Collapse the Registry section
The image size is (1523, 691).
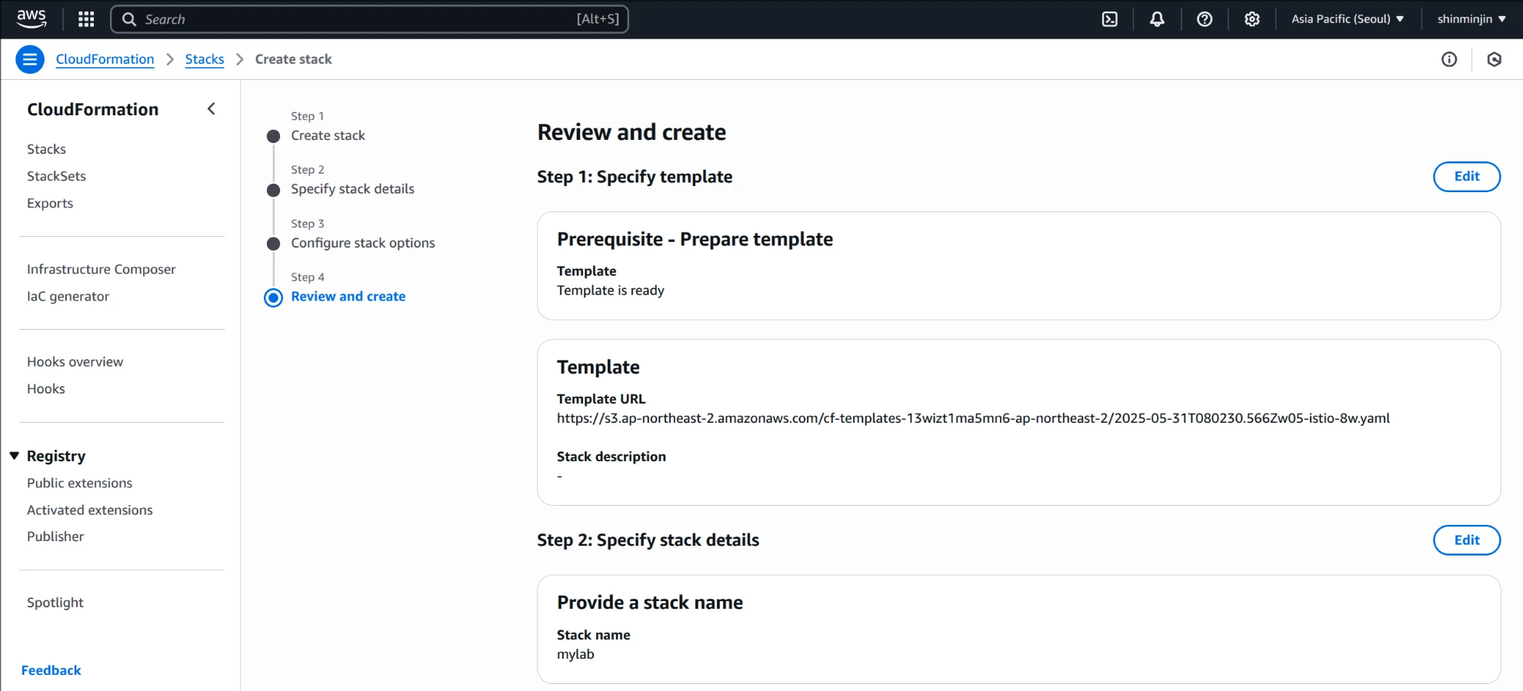[15, 456]
